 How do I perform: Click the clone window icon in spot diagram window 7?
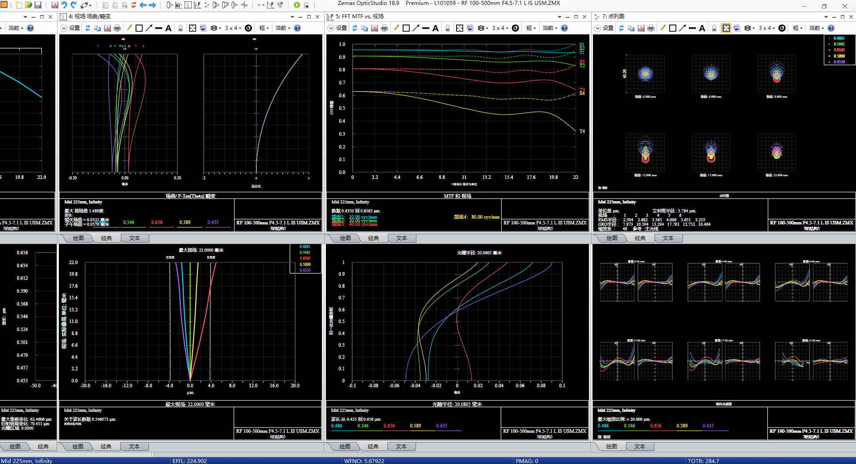pyautogui.click(x=737, y=28)
